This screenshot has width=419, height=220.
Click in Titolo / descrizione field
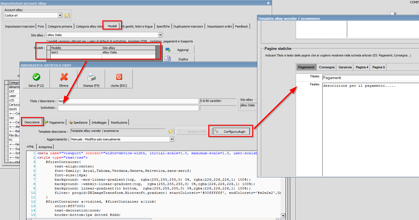point(128,101)
